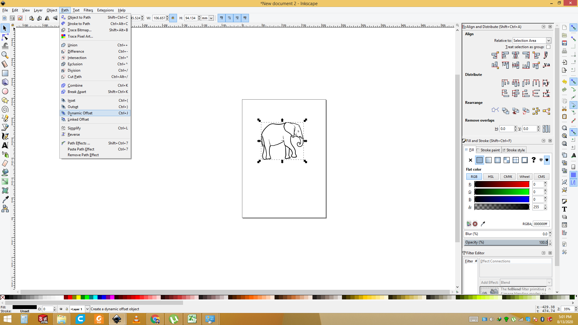Select the Rectangle tool
The height and width of the screenshot is (325, 578).
[5, 73]
